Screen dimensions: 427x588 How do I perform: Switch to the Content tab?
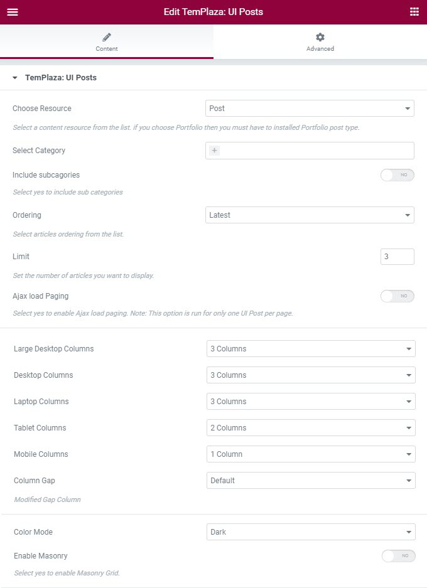(107, 42)
